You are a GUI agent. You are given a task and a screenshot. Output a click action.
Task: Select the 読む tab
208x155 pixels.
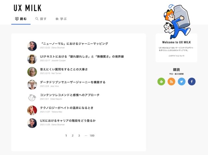(x=21, y=19)
